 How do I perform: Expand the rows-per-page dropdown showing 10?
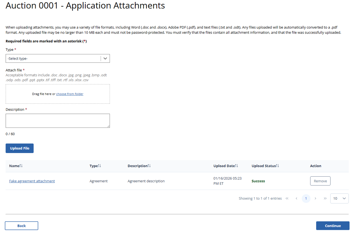[339, 198]
